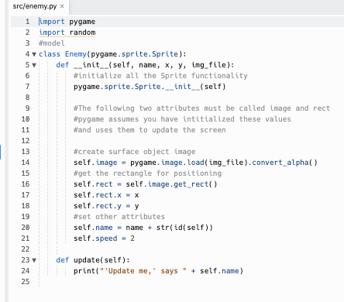
Task: Click 'get_rect()' on line 16
Action: (195, 184)
